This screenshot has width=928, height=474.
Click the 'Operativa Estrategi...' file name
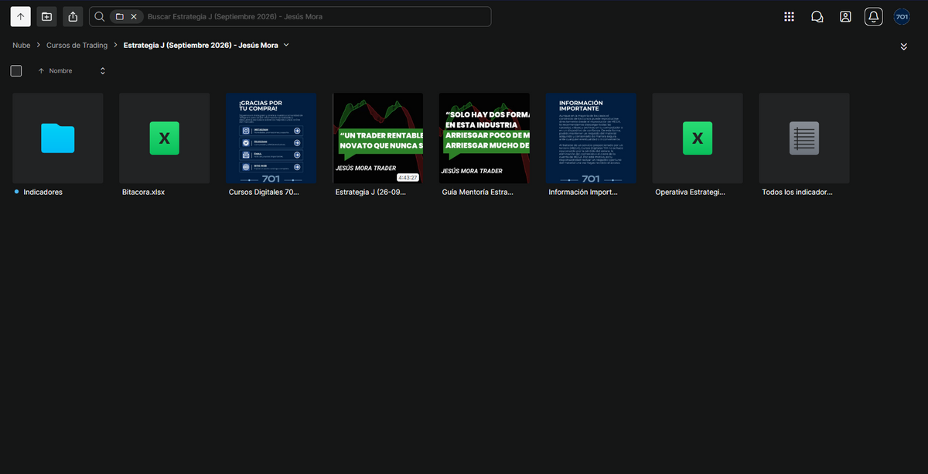(691, 193)
